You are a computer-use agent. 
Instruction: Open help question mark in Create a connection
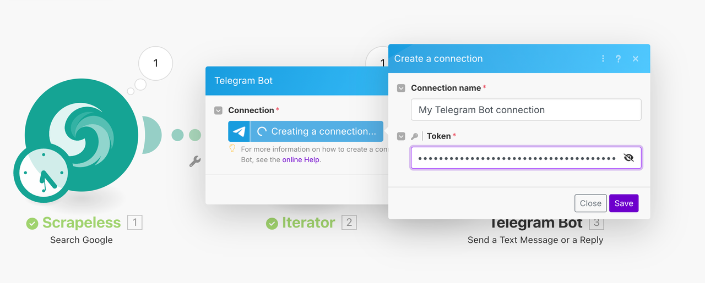[619, 59]
